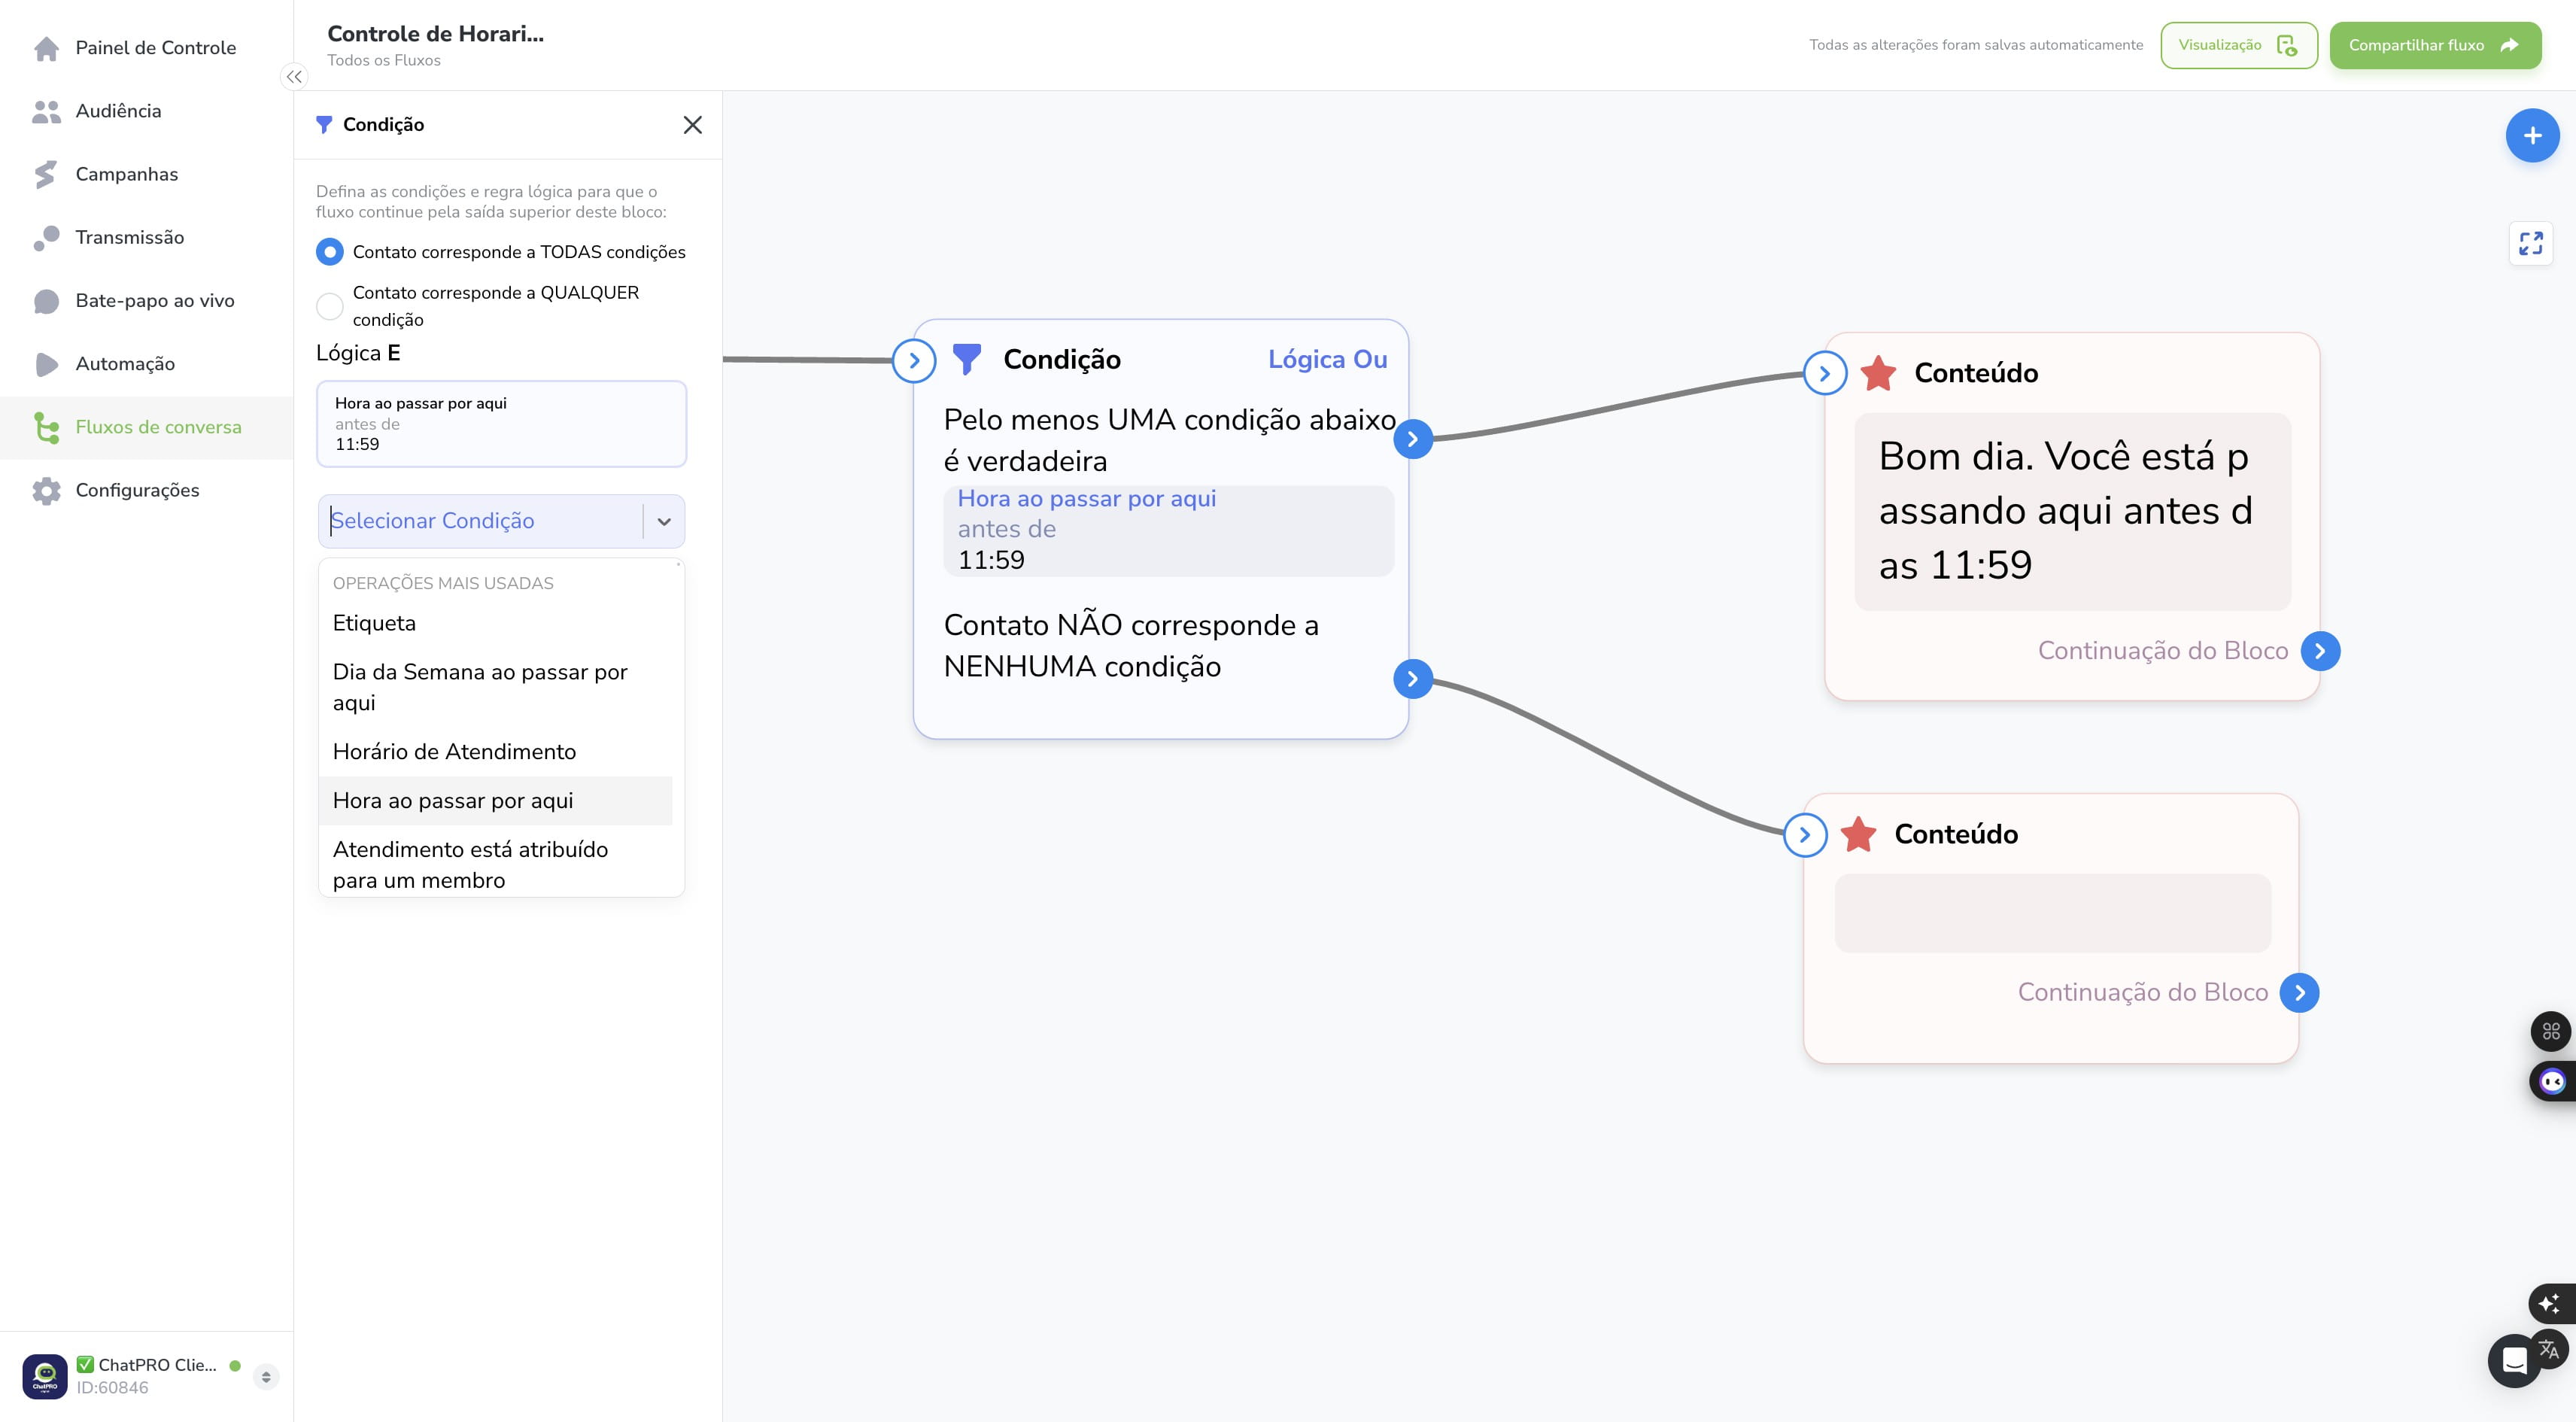Click Continuação do Bloco arrow on bottom Conteúdo
Viewport: 2576px width, 1422px height.
coord(2299,993)
